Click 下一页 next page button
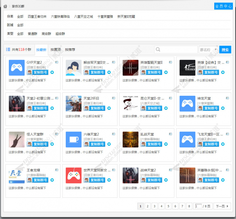Screen dimensions: 236x219 [222, 206]
